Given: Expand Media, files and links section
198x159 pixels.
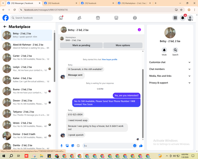Looking at the screenshot, I should tap(170, 76).
